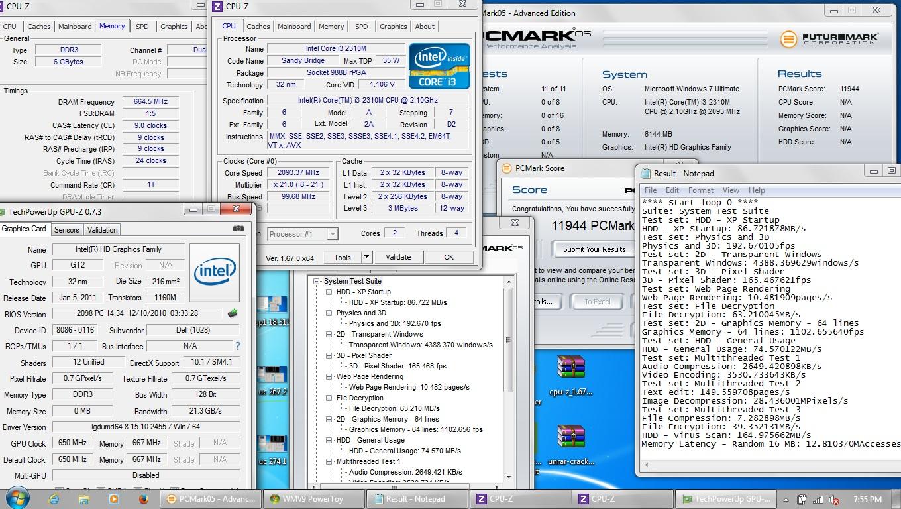
Task: Click the BIOS save icon in GPU-Z
Action: [233, 313]
